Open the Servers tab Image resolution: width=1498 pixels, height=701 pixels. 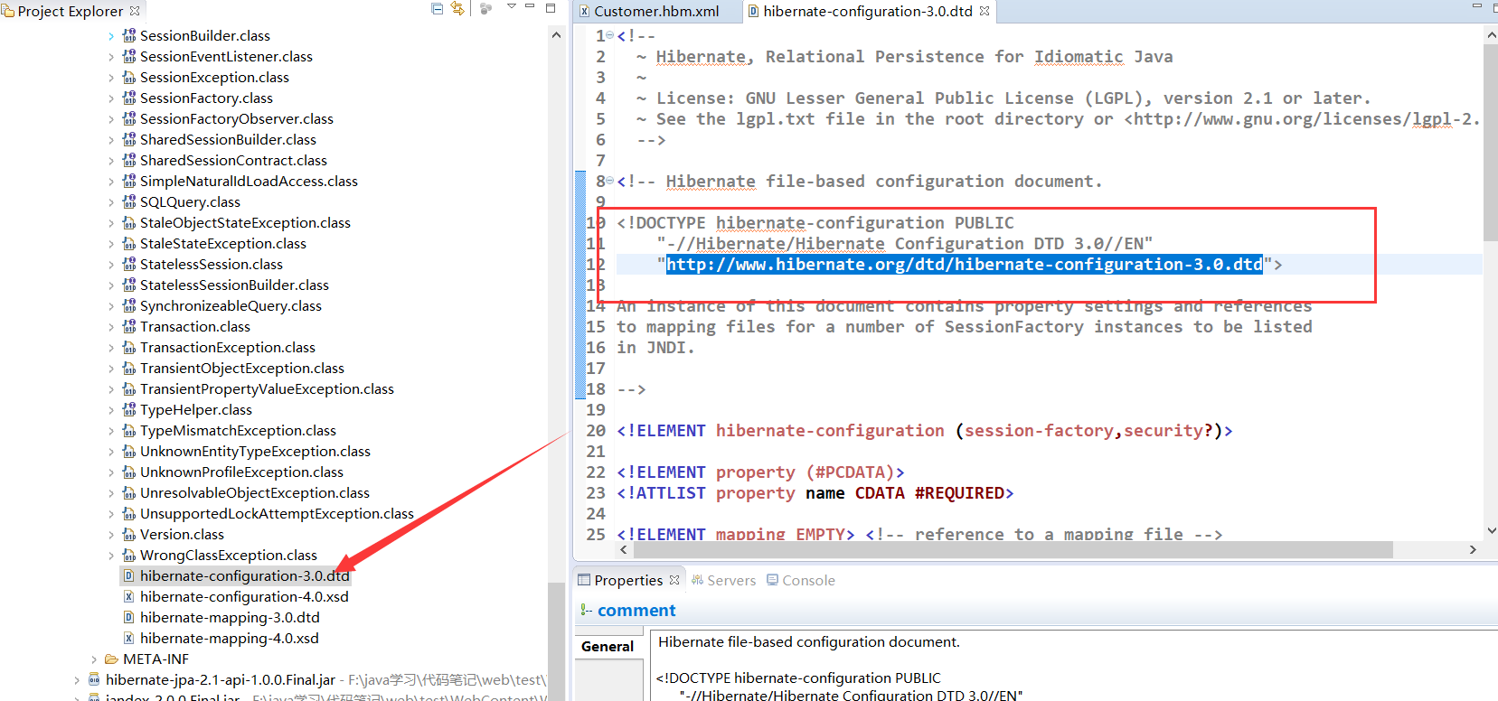point(723,580)
